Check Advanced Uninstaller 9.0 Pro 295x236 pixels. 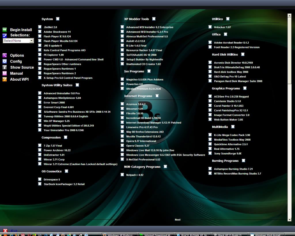[40, 93]
